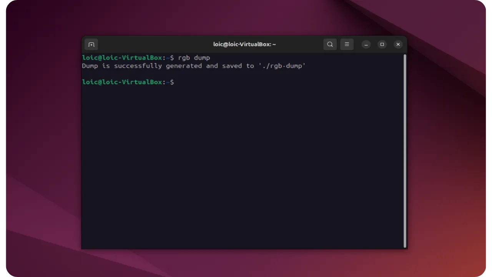Maximize the terminal window
The image size is (492, 277).
coord(382,44)
